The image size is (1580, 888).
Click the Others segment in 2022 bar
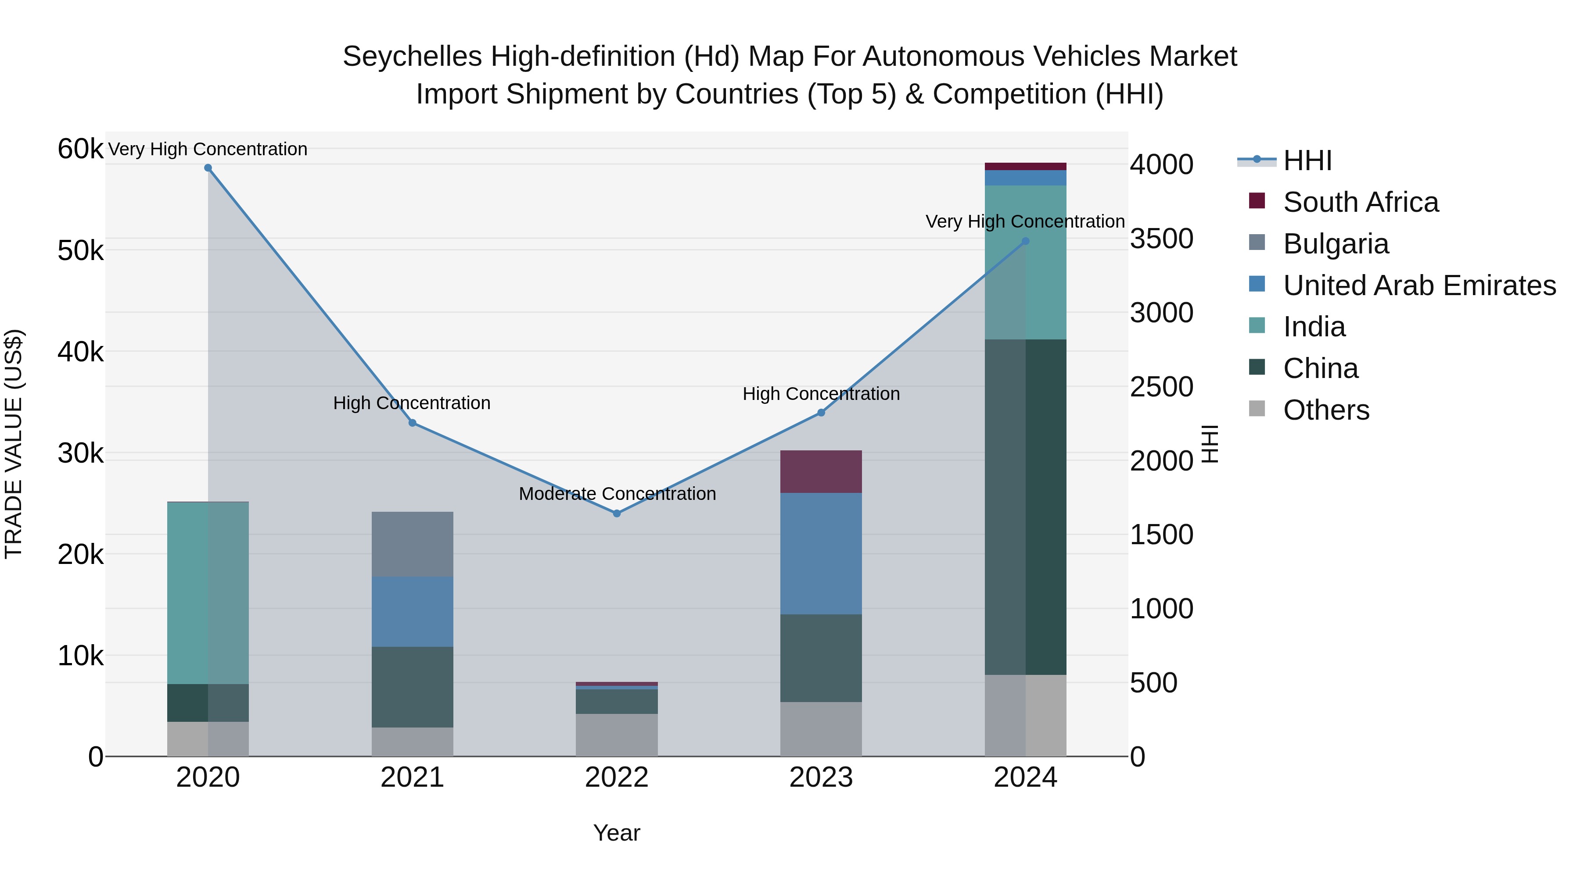[x=617, y=735]
